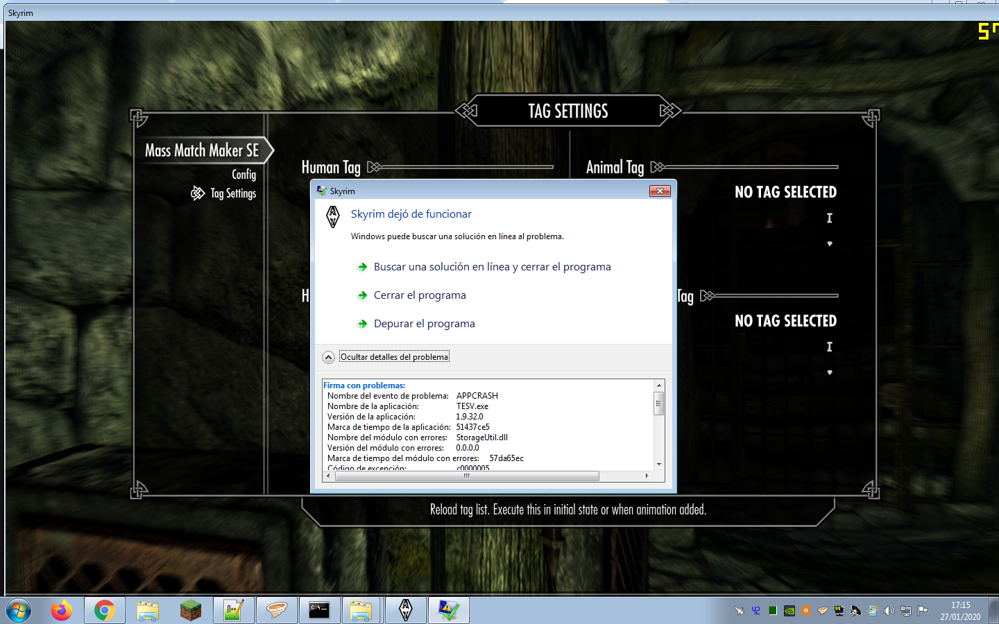
Task: Click Show Desktop strip beside the clock
Action: 994,611
